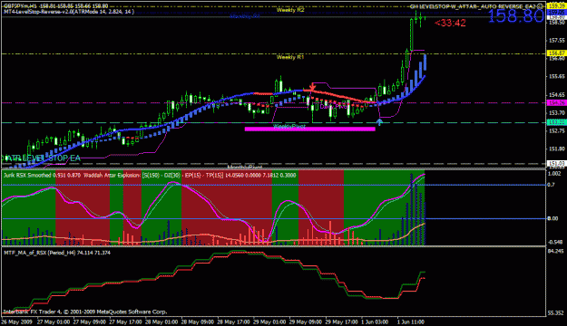Image resolution: width=567 pixels, height=326 pixels.
Task: Click the 28 May 17:00 time label
Action: tap(233, 321)
